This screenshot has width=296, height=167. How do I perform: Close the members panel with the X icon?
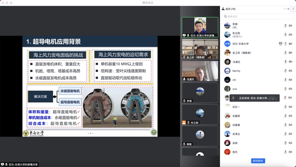(x=288, y=9)
